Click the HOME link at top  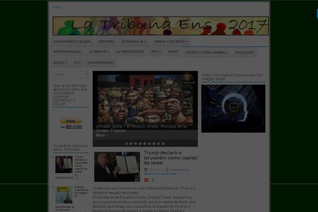[56, 7]
